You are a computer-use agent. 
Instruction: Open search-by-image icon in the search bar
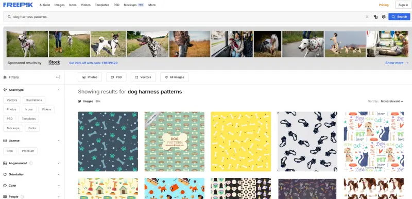(x=375, y=17)
